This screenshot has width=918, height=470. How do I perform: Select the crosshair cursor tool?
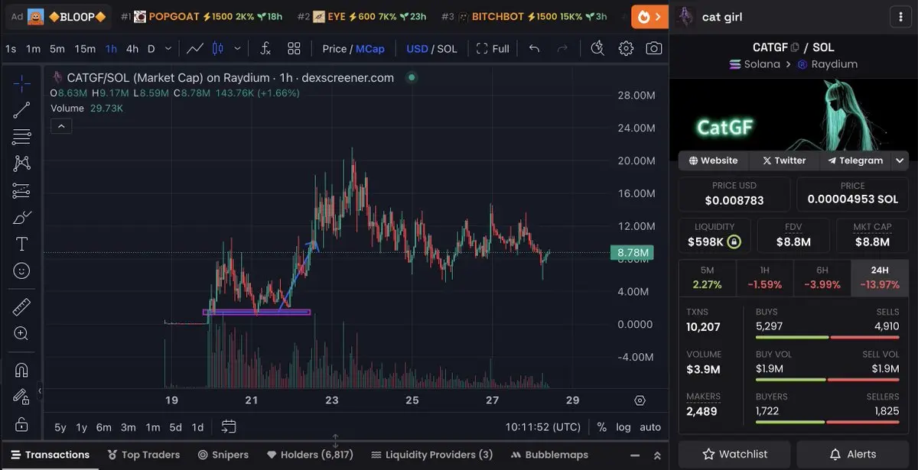coord(21,84)
